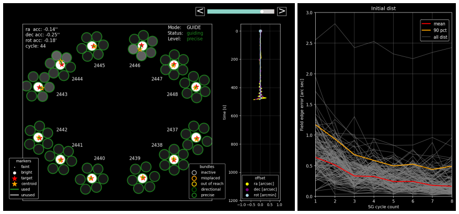The height and width of the screenshot is (214, 459).
Task: Click the gray inactive circle in bundles legend
Action: coord(194,172)
